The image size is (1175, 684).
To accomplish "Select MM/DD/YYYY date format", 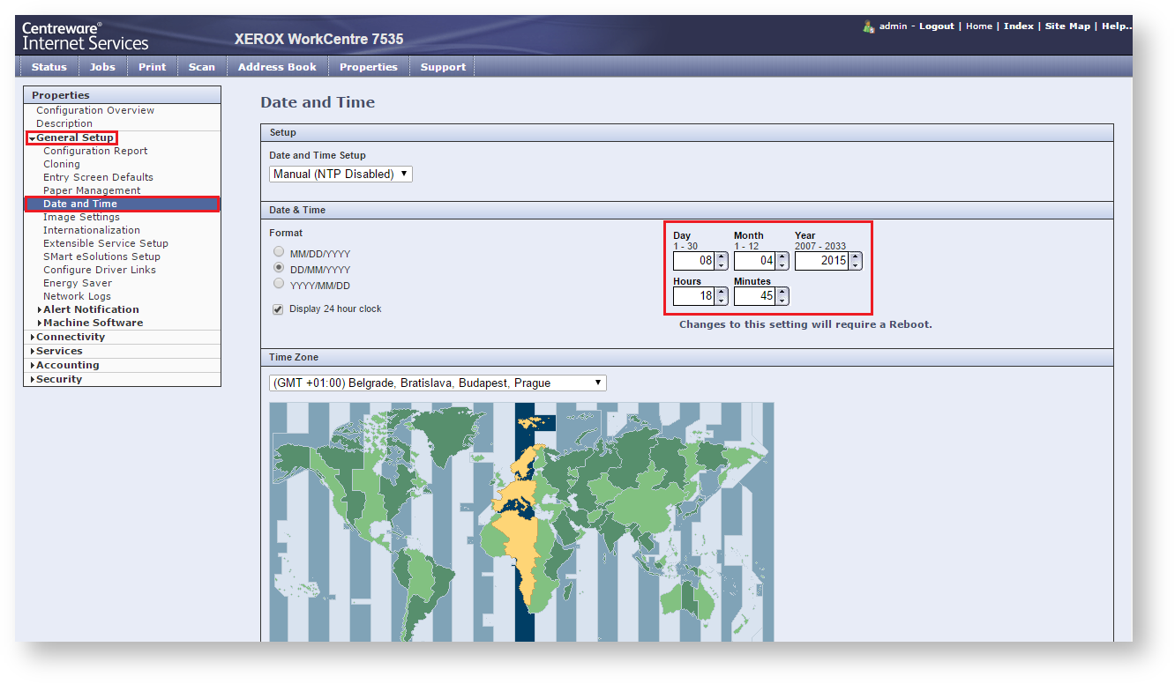I will (279, 252).
